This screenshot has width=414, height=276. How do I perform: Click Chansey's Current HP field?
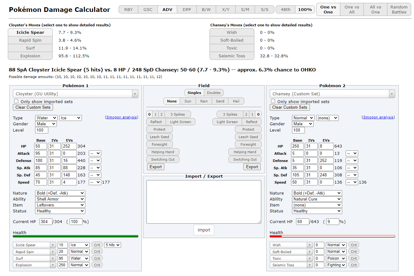coord(303,221)
